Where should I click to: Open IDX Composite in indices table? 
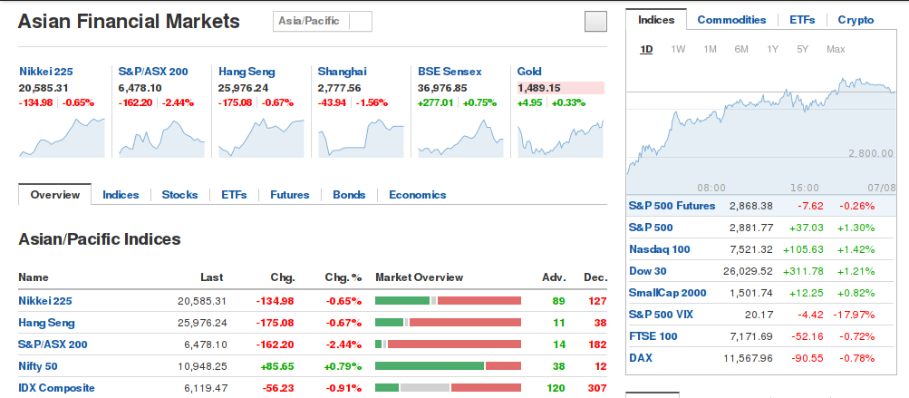(x=56, y=387)
